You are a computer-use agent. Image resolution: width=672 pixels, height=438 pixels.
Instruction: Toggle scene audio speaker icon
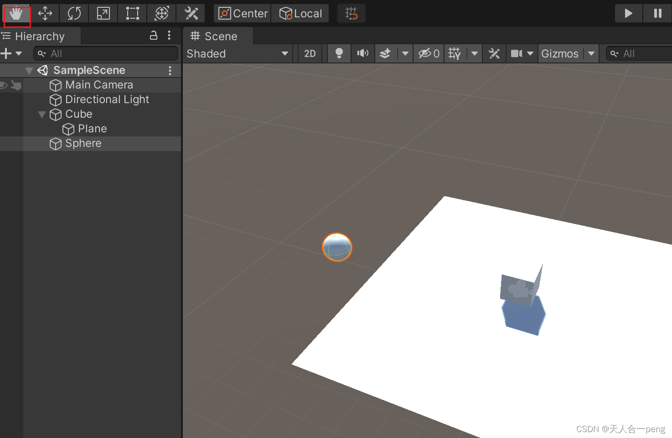pyautogui.click(x=363, y=53)
